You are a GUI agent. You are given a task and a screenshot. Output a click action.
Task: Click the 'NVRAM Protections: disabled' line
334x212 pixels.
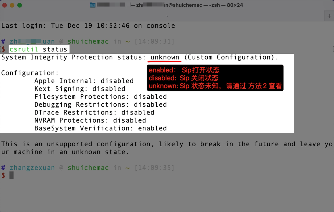90,120
